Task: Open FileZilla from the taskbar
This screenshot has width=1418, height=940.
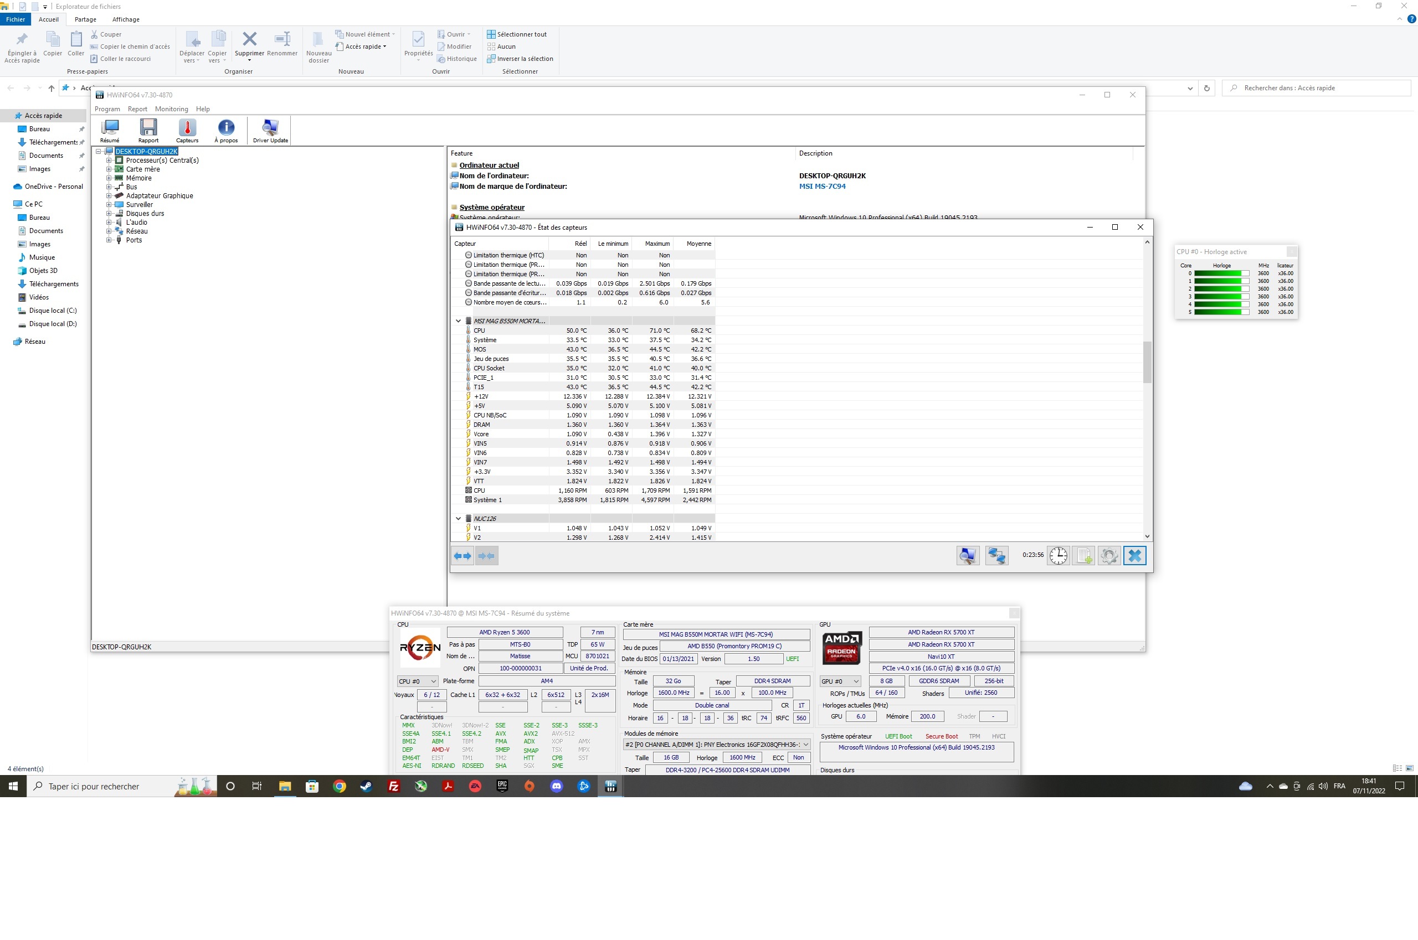Action: tap(393, 786)
